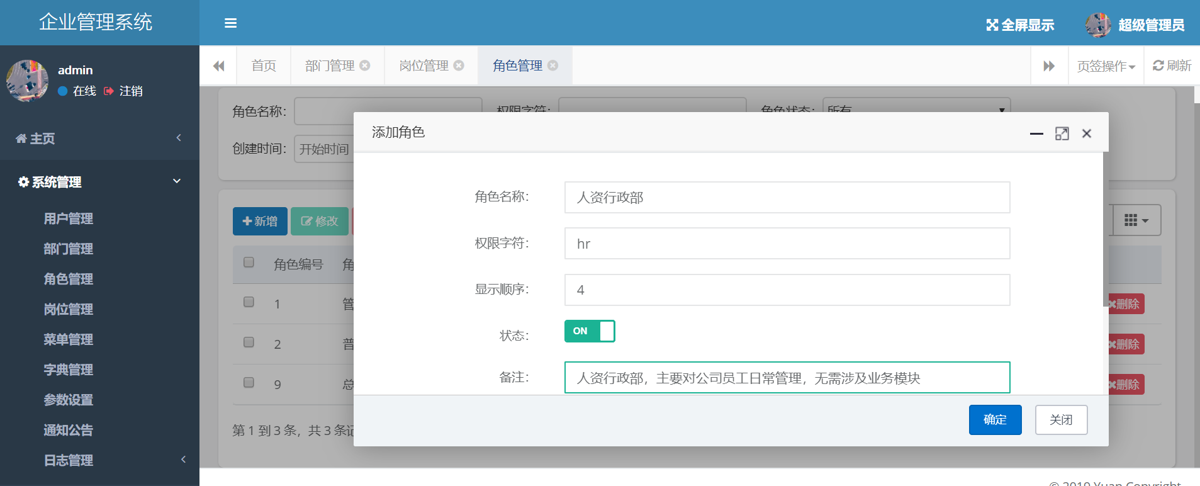Tick the select-all checkbox in table header

[x=249, y=262]
